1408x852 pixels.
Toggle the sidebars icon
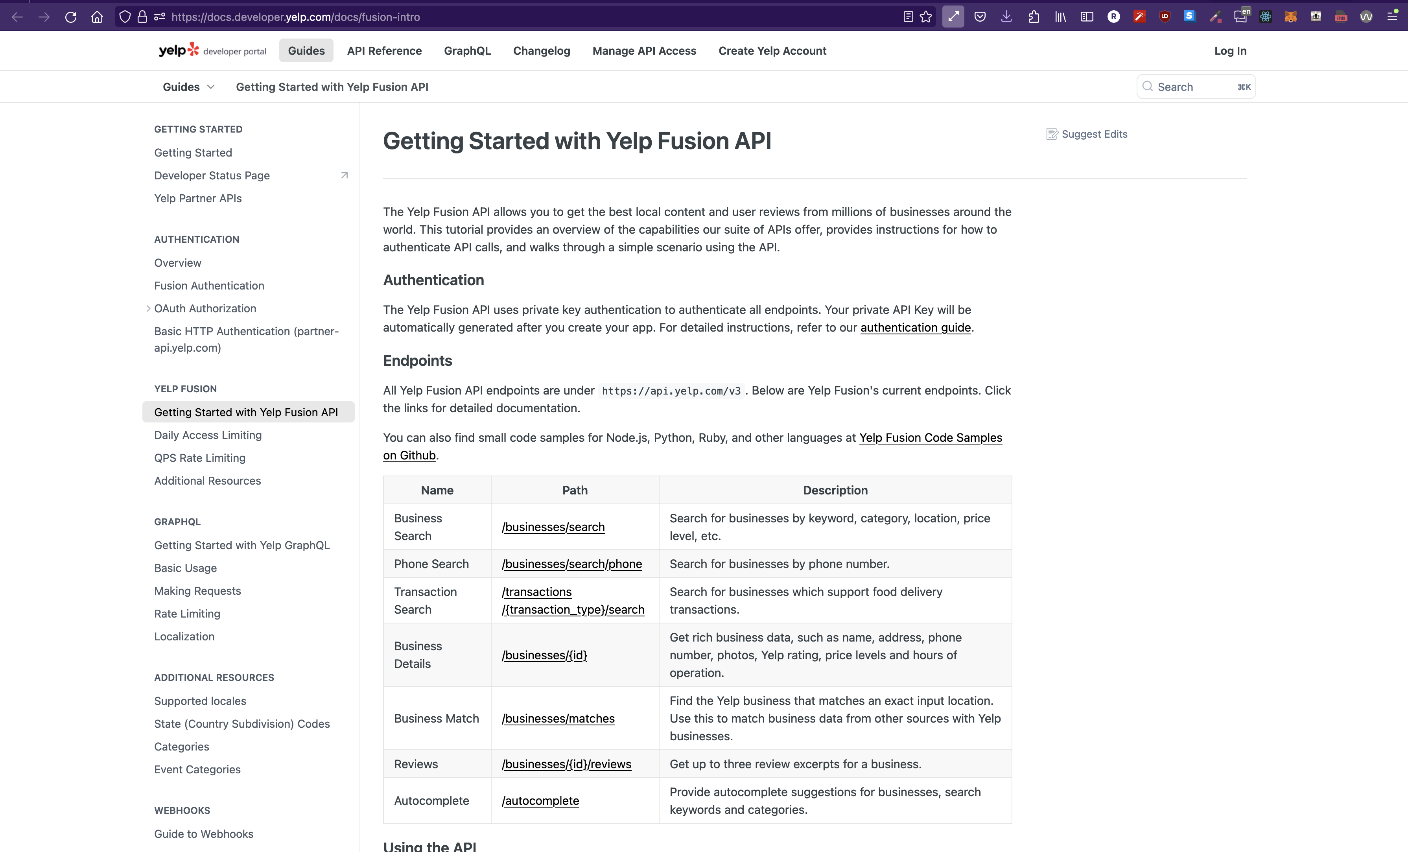click(x=1087, y=17)
